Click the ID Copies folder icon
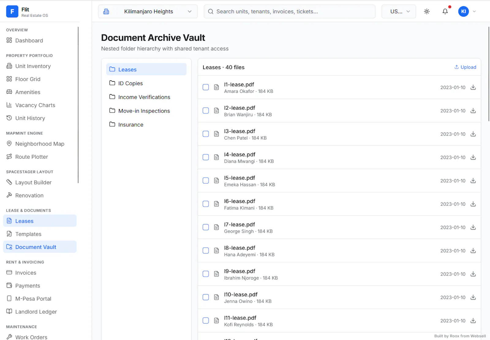490x340 pixels. (112, 83)
